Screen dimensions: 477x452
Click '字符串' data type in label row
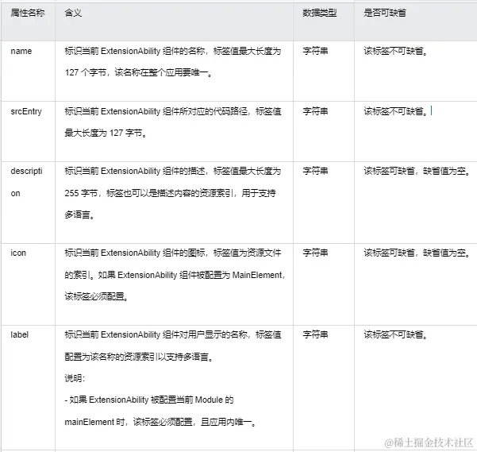[315, 334]
